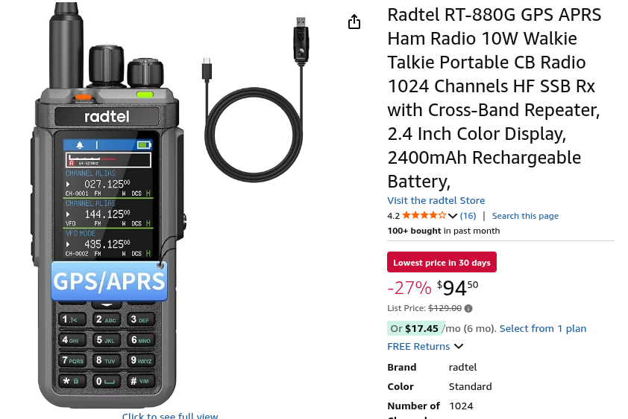Click the 4.2 rating number

point(393,216)
